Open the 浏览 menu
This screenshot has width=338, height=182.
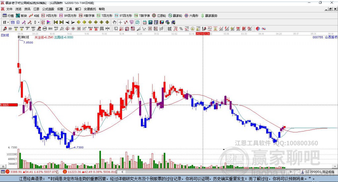(x=18, y=9)
